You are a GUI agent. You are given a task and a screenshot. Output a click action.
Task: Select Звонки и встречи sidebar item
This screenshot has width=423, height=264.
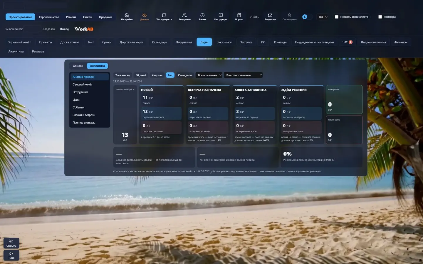pyautogui.click(x=89, y=115)
